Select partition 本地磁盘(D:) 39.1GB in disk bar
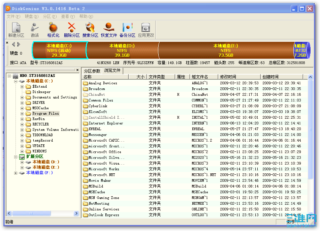The width and height of the screenshot is (320, 231). [x=123, y=51]
